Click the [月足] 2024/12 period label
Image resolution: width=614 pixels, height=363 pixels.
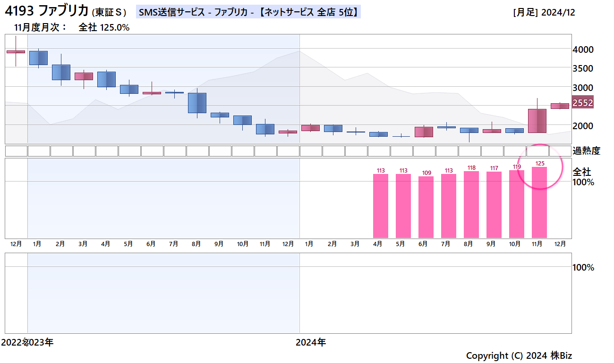(x=544, y=13)
